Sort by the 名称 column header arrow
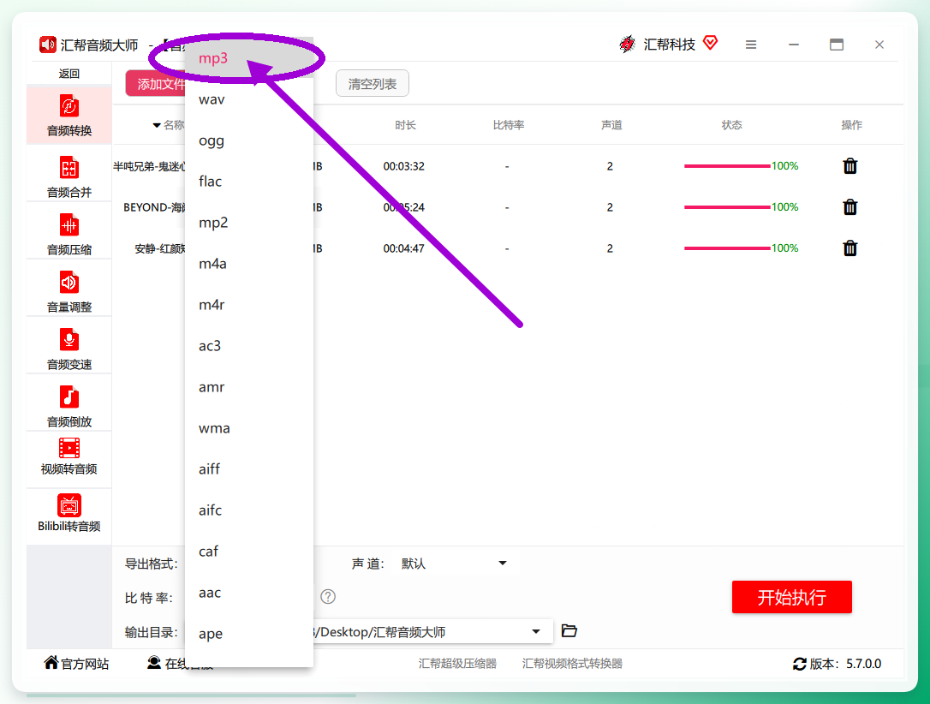The image size is (930, 704). pos(157,125)
